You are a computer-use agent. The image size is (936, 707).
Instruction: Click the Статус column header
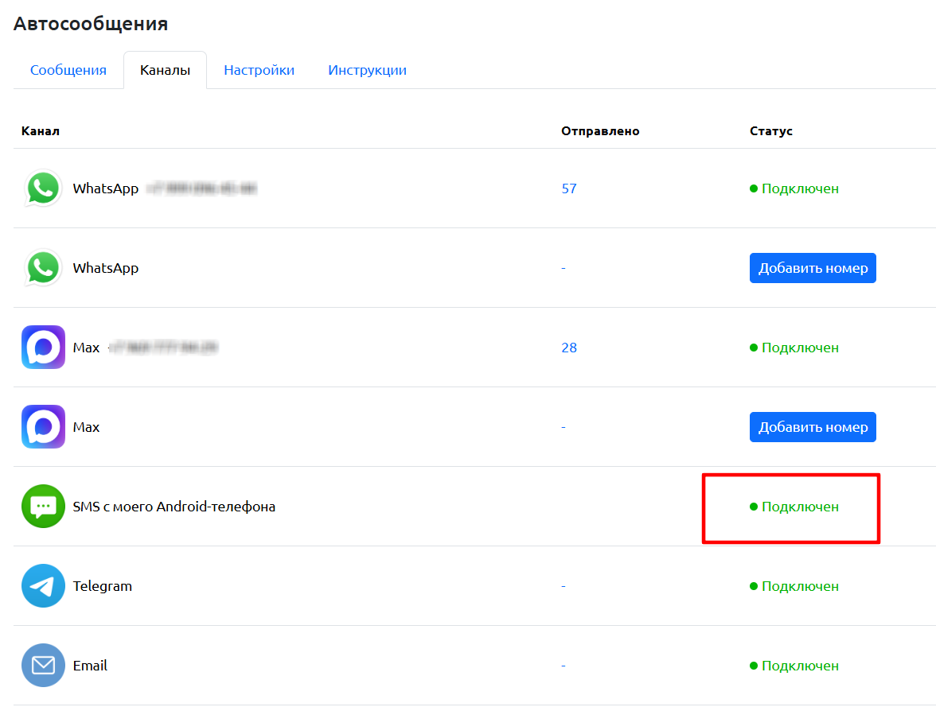point(771,130)
